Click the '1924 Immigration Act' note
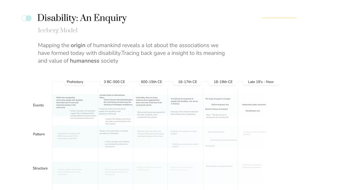This screenshot has width=339, height=190. pyautogui.click(x=220, y=104)
